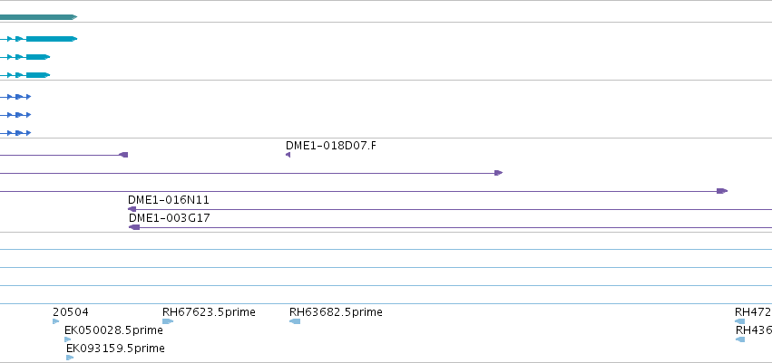Select the EK050028.5prime arrow glyph
772x363 pixels.
[x=67, y=339]
